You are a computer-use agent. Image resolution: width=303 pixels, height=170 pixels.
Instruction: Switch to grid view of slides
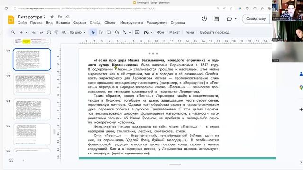11,161
